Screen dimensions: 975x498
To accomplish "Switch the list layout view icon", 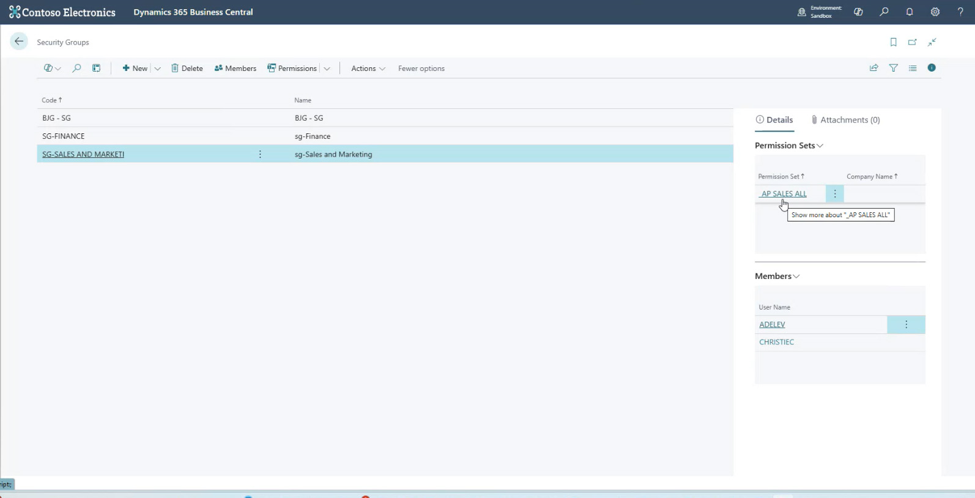I will coord(913,68).
